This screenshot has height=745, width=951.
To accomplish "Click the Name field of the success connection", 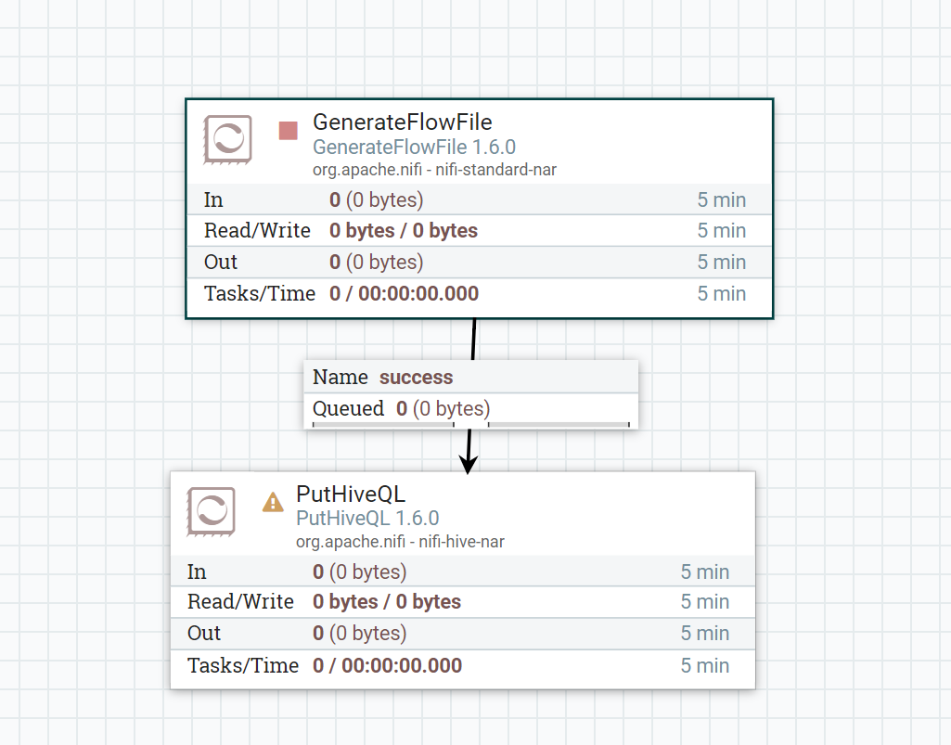I will pos(341,377).
